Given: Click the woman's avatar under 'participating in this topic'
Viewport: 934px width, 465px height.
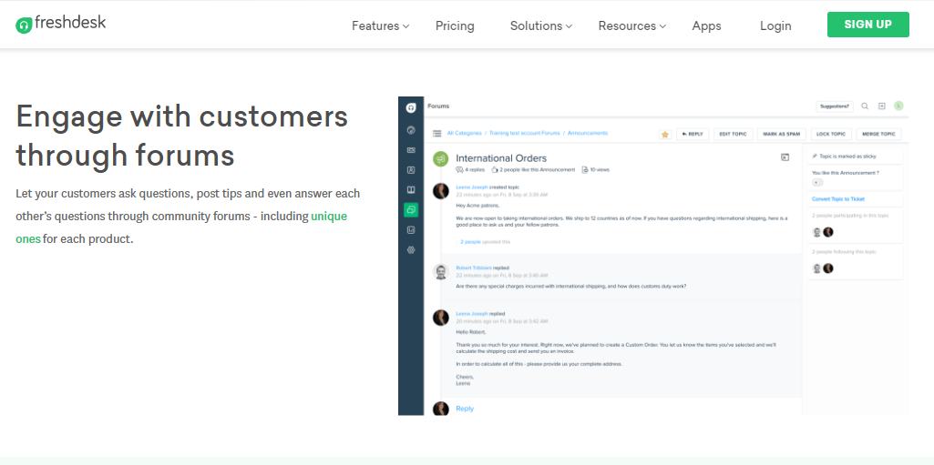Looking at the screenshot, I should 828,233.
